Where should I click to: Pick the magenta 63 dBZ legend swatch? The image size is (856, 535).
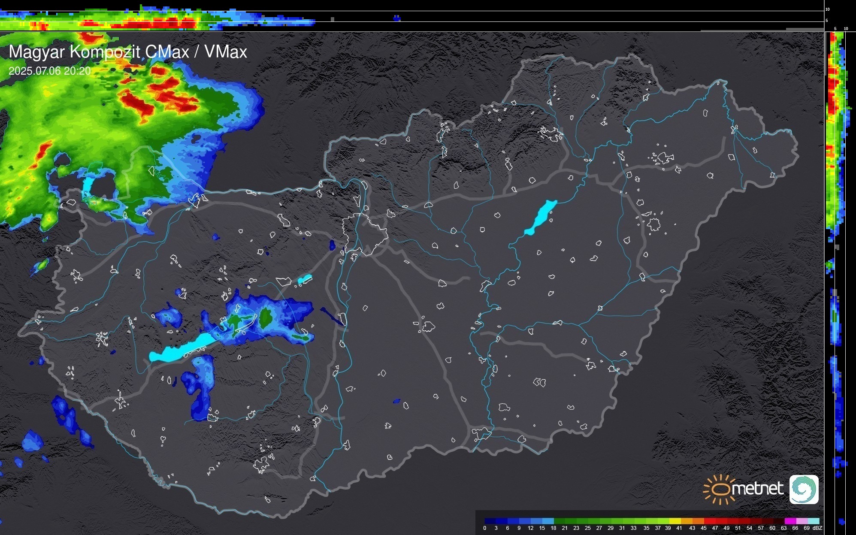(790, 521)
